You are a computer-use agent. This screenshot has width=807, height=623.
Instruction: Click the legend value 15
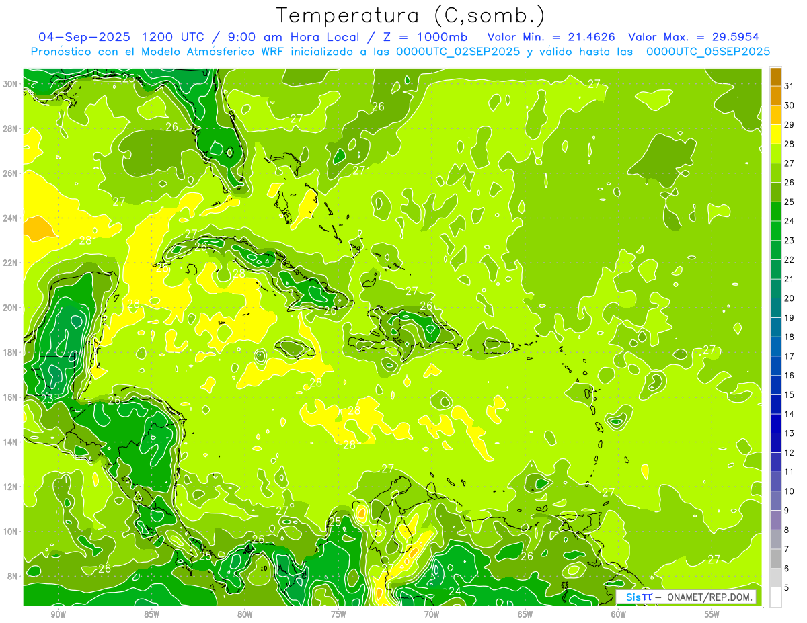790,394
